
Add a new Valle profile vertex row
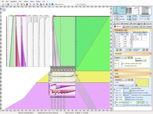pos(117,50)
